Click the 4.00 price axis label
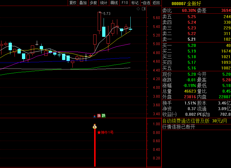This screenshot has height=168, width=231. (x=156, y=88)
